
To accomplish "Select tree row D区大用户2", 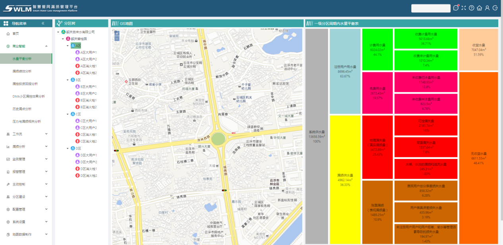I will pyautogui.click(x=86, y=162).
